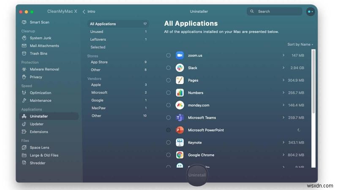
Task: Expand Google Chrome details chevron
Action: click(x=283, y=155)
